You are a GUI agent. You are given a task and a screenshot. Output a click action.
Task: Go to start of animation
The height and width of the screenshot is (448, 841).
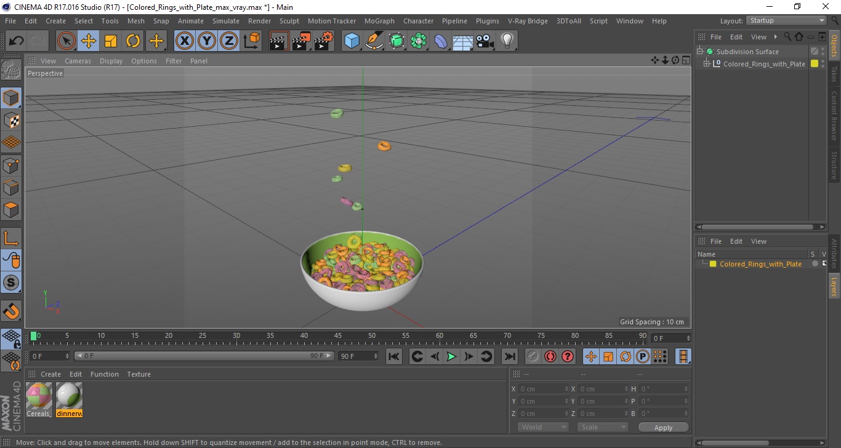394,356
